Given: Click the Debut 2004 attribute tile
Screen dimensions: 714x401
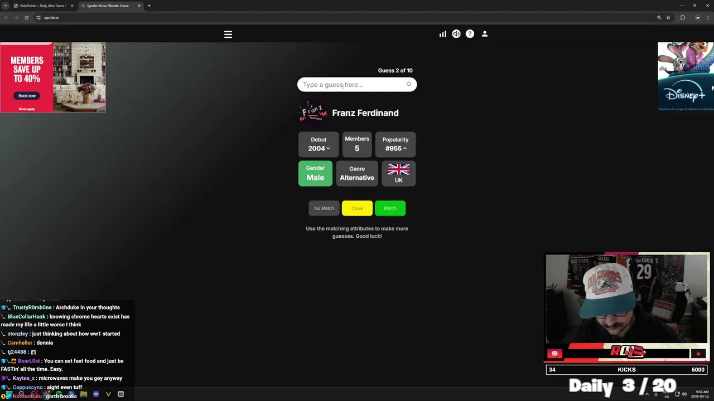Looking at the screenshot, I should click(319, 144).
